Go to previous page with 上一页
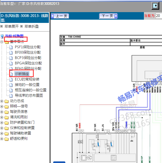 click(x=60, y=16)
